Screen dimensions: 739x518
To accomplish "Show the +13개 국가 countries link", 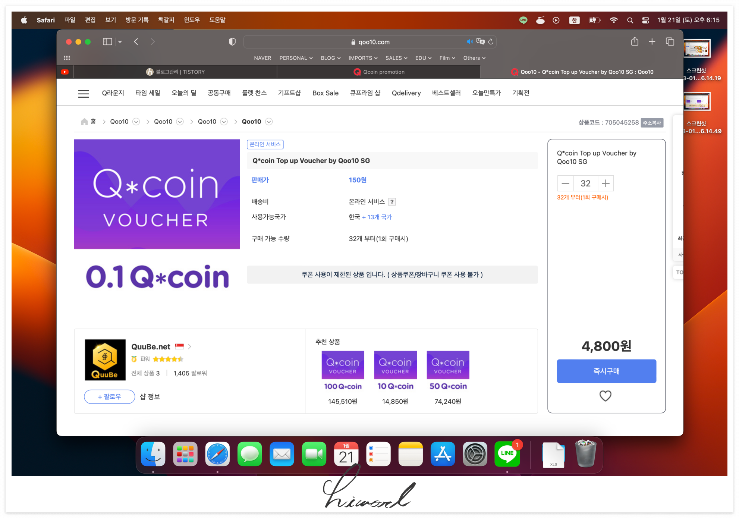I will (x=377, y=217).
